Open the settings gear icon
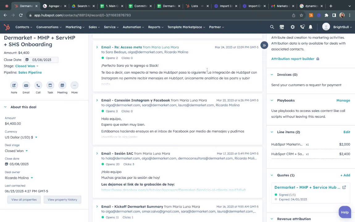 (x=293, y=27)
